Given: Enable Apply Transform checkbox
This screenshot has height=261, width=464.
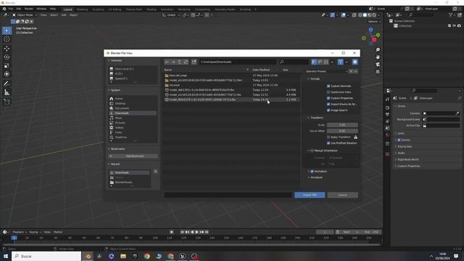Looking at the screenshot, I should coord(328,137).
